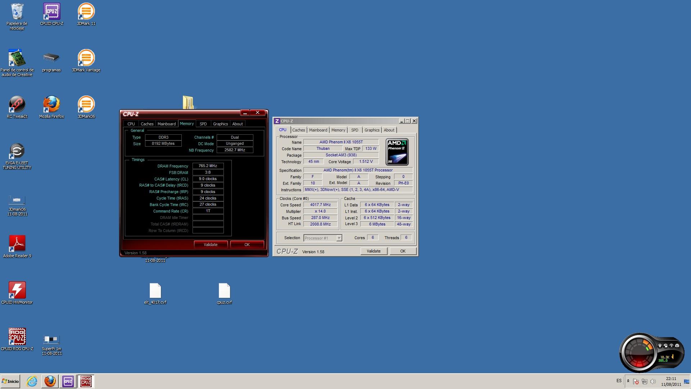Screen dimensions: 691x389
Task: Select the cpuz.cvf file icon
Action: [x=224, y=294]
